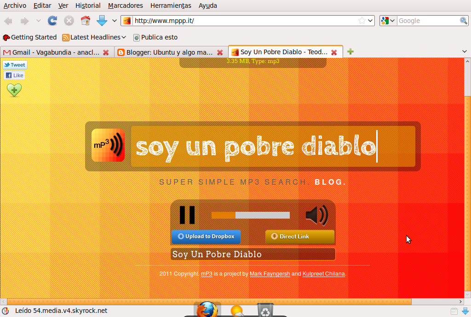Click in the soy un pobre diablo search field
This screenshot has height=317, width=471.
(273, 147)
